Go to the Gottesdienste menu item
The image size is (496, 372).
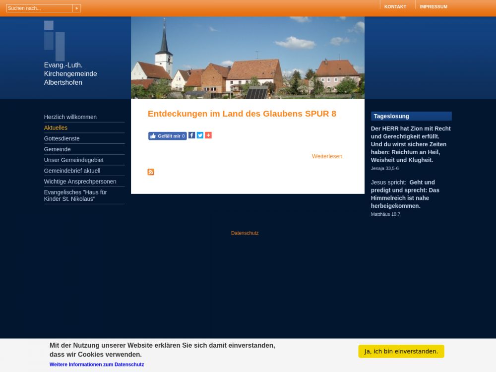(x=62, y=139)
